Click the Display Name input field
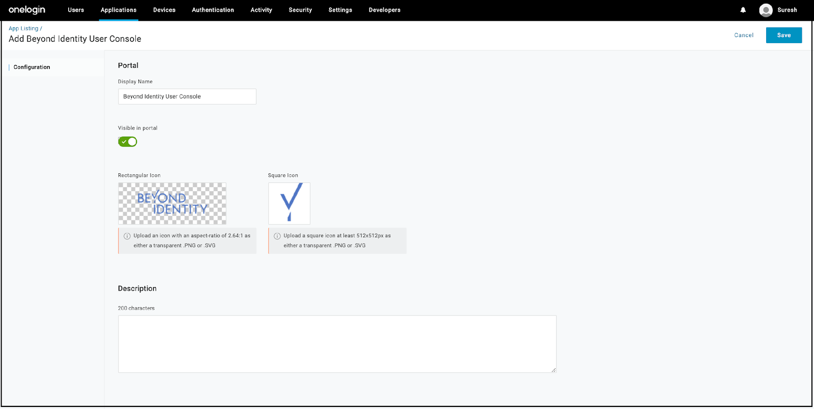 [x=187, y=97]
